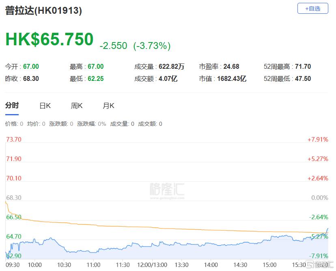Click the -2.64% right axis label
Viewport: 336px width, 271px height.
tap(319, 217)
